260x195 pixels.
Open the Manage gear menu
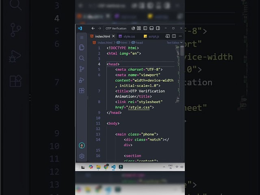82,156
